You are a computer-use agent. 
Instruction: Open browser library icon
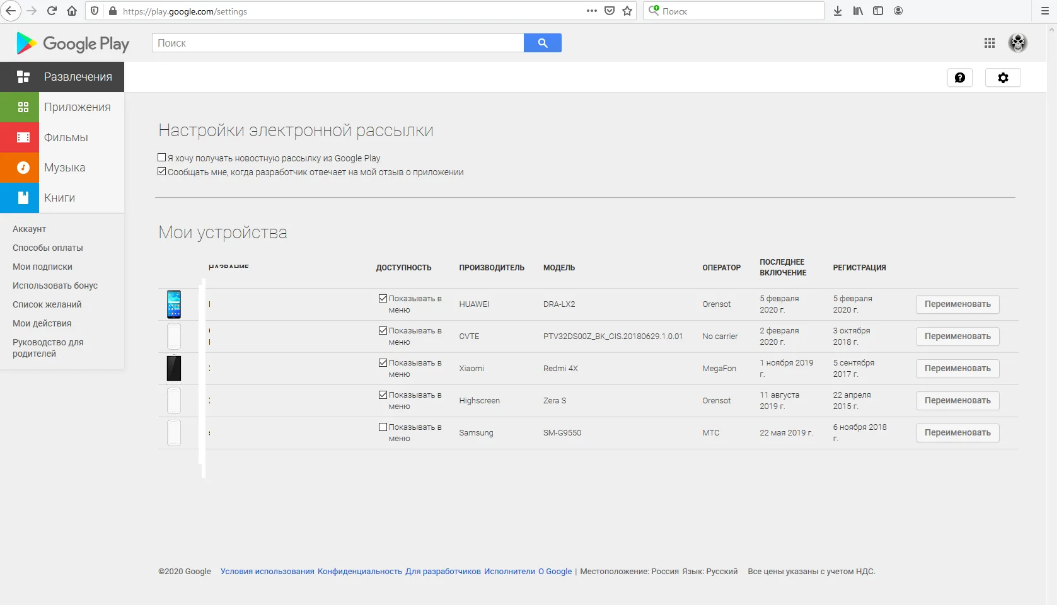(858, 11)
